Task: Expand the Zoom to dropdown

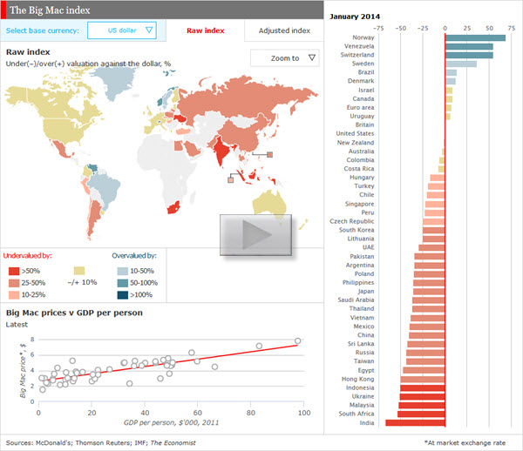Action: tap(284, 58)
